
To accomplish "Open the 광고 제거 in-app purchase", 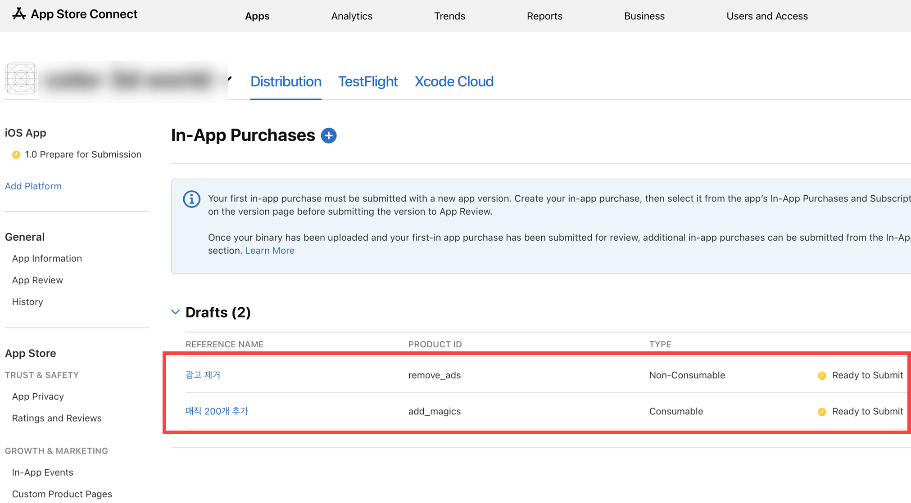I will click(x=203, y=375).
